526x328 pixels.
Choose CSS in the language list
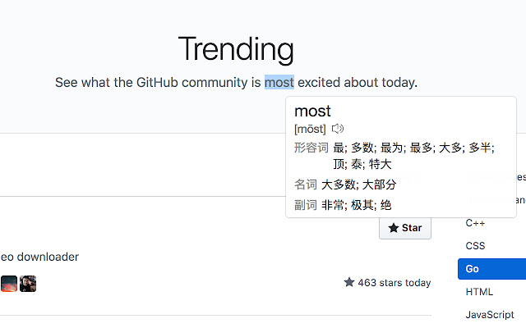click(475, 245)
